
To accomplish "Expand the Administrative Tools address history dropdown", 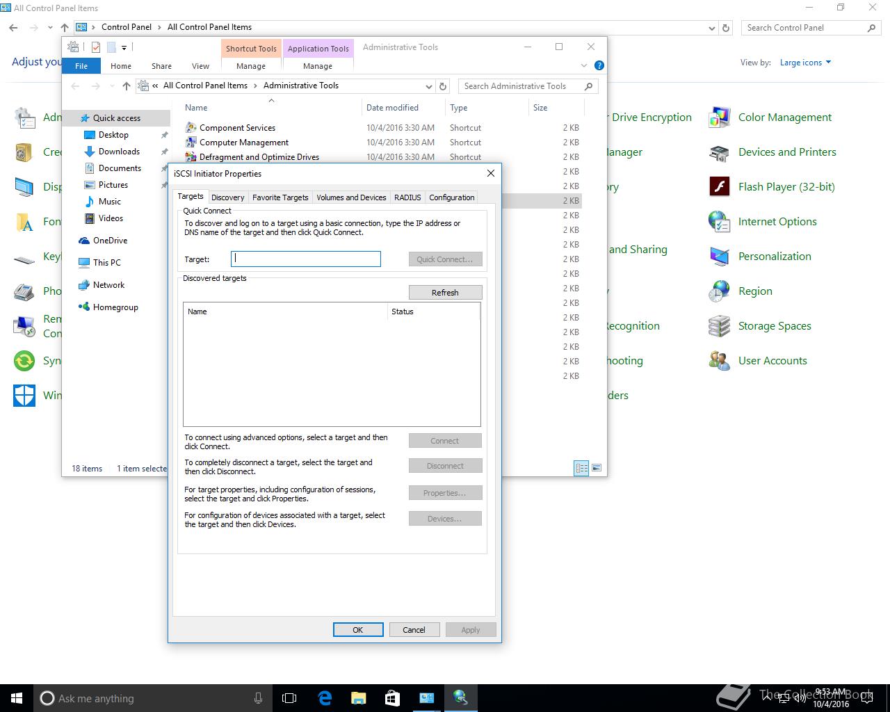I will click(x=428, y=86).
